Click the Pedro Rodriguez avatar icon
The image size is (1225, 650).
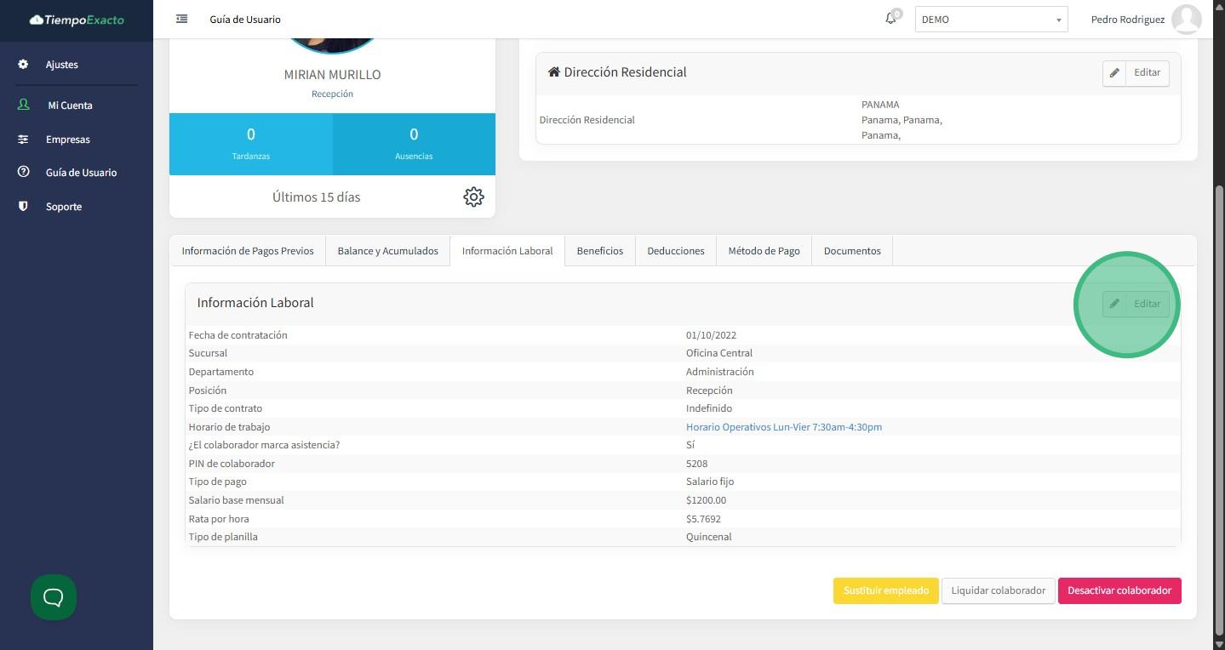1186,19
